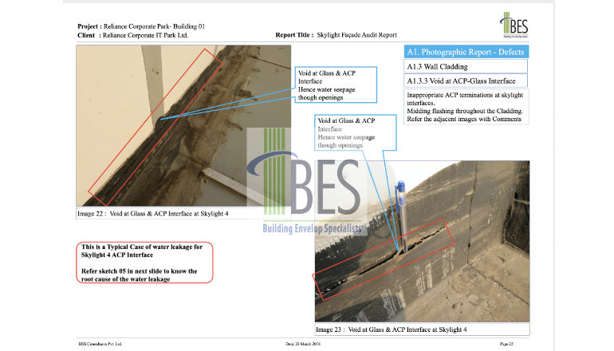Click the 'Page 23' footer number
614x351 pixels.
[x=506, y=343]
